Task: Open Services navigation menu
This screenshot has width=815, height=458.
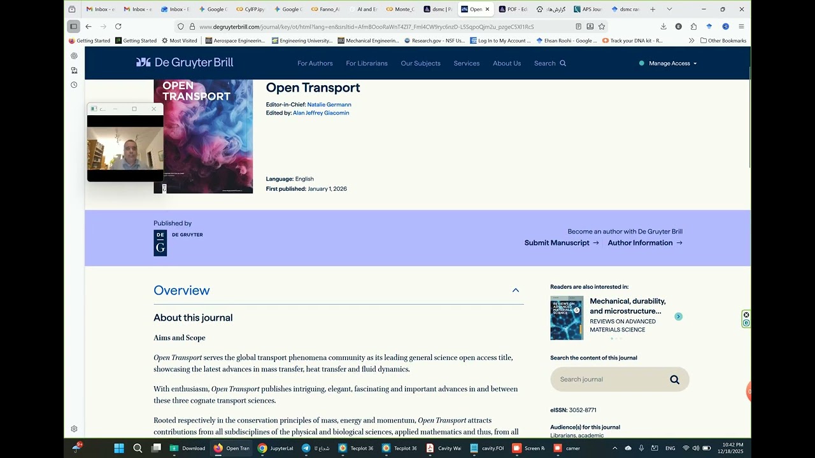Action: coord(467,64)
